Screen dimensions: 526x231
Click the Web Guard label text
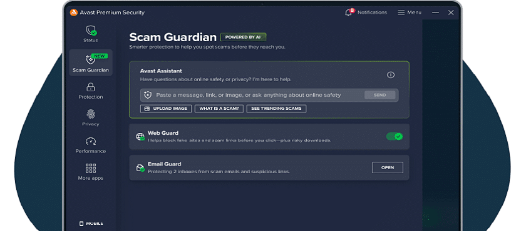163,133
